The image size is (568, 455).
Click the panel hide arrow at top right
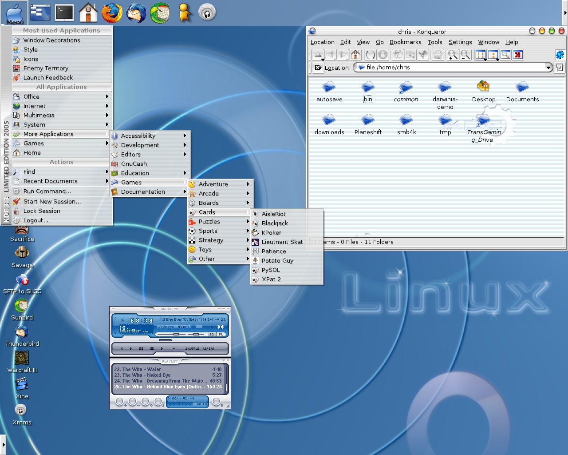tap(565, 13)
